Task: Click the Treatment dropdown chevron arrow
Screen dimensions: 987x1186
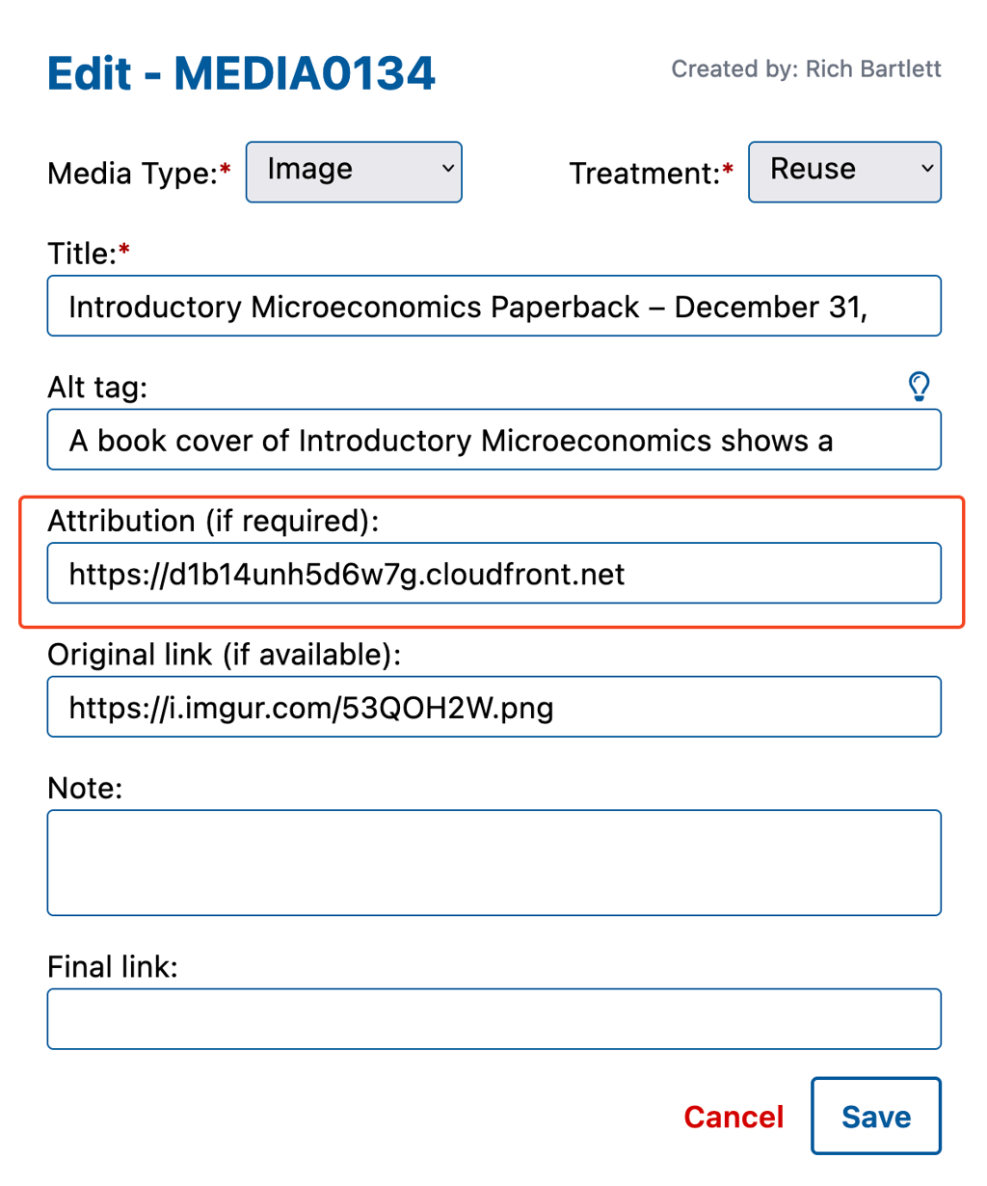Action: 925,171
